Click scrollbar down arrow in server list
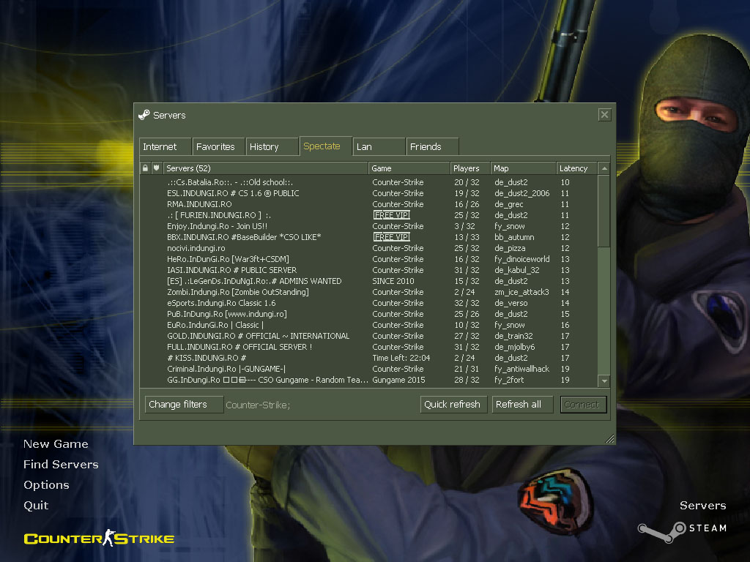 (x=604, y=381)
